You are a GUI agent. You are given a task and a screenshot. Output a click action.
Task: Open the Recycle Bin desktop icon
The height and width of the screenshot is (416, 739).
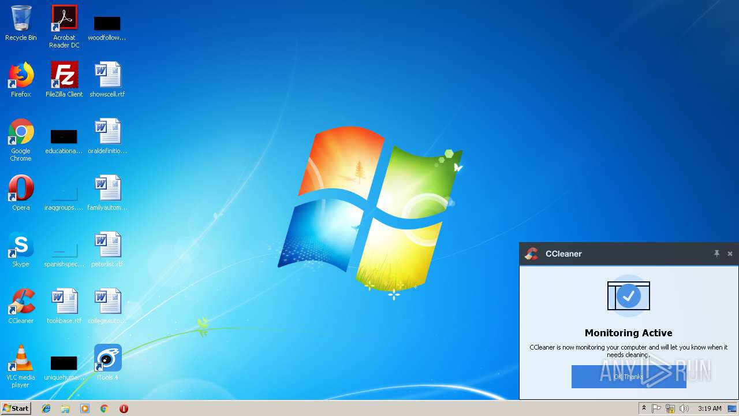coord(21,23)
